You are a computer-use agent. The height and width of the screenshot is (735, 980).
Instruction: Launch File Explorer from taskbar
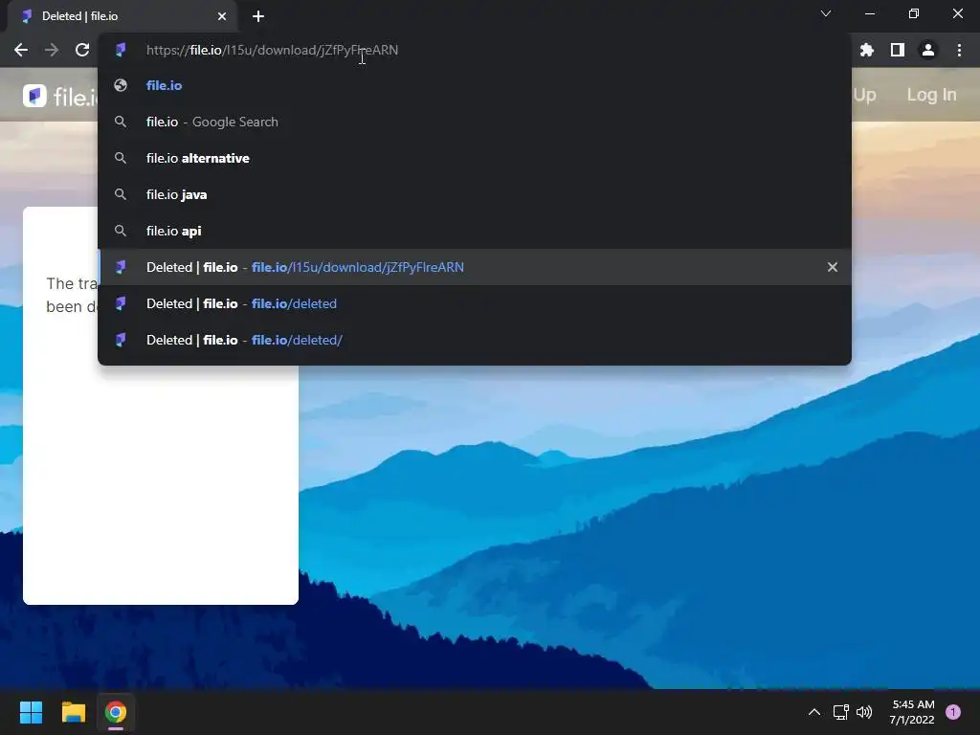(x=73, y=712)
